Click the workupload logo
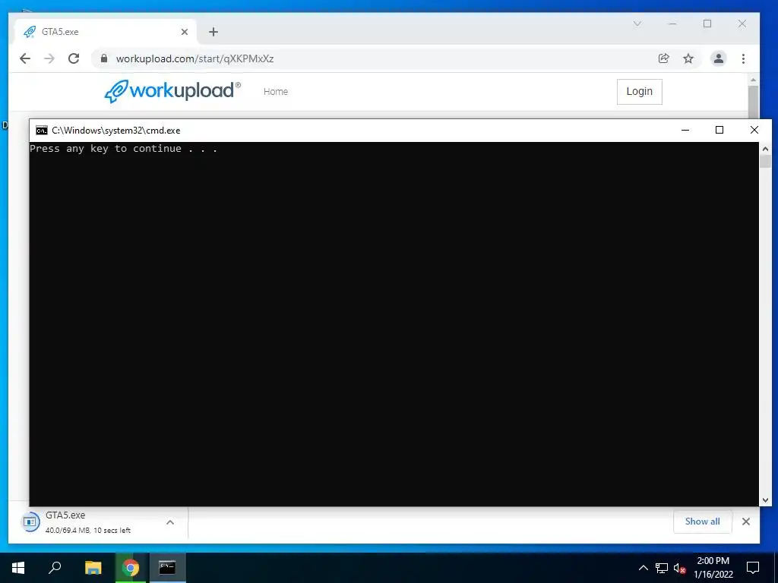778x583 pixels. click(172, 91)
